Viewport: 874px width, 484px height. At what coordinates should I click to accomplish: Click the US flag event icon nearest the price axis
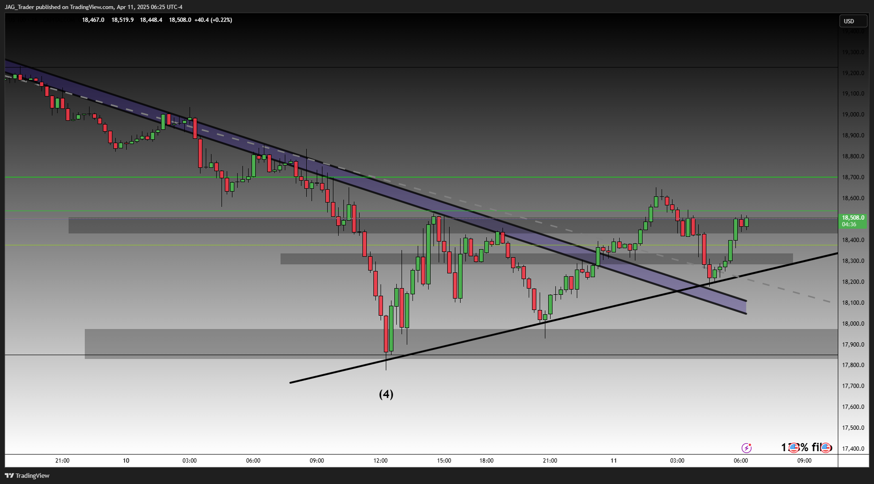[826, 448]
